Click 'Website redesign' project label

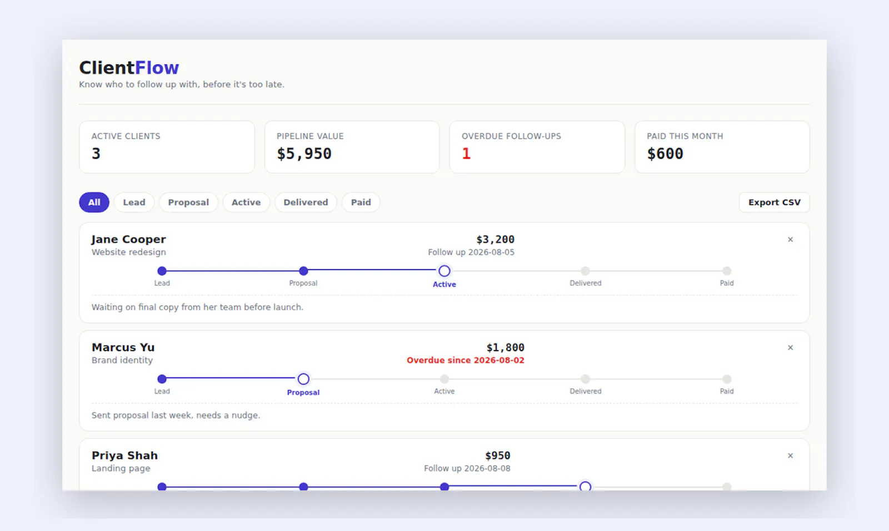(x=128, y=252)
